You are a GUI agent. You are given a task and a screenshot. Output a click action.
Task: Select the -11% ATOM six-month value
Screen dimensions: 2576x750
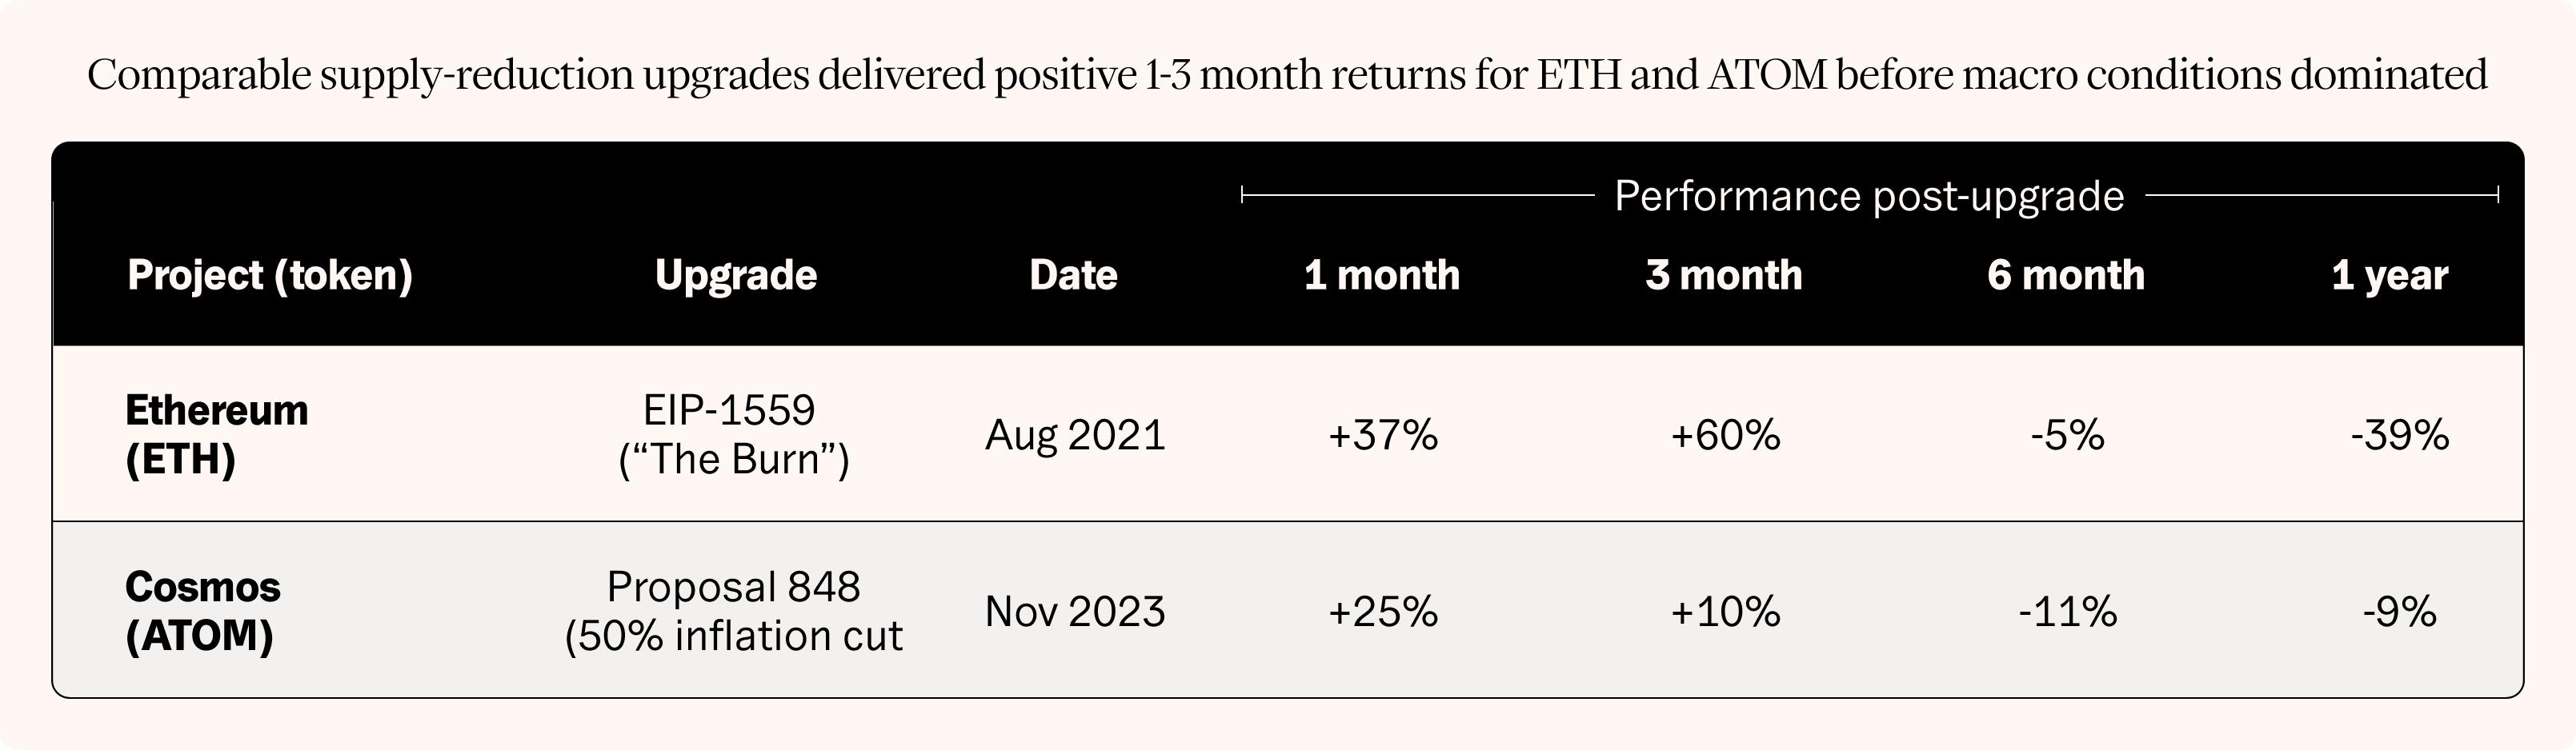coord(2067,612)
